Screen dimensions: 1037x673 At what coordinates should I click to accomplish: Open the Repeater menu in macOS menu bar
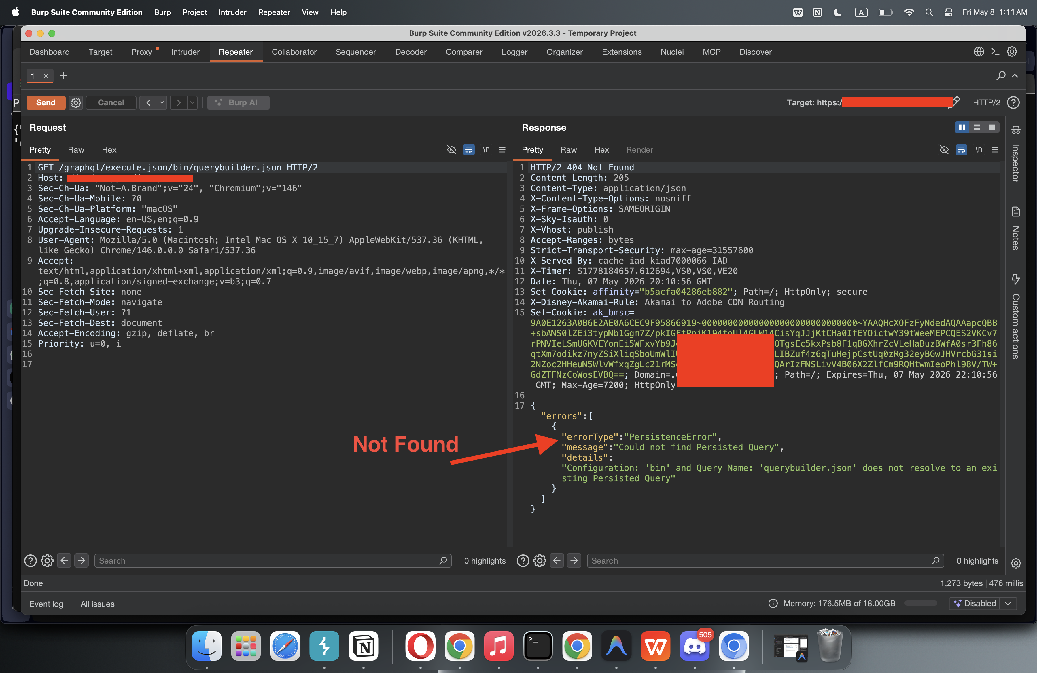274,12
